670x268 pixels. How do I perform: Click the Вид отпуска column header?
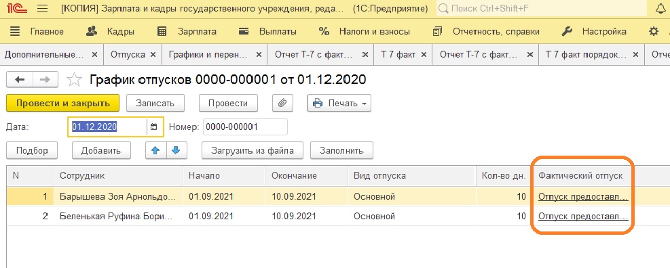[412, 175]
